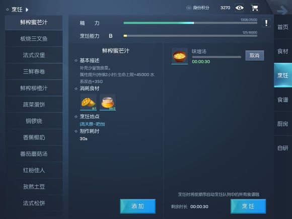
Task: Click the 剩余时长 00:00:30 text
Action: click(190, 206)
